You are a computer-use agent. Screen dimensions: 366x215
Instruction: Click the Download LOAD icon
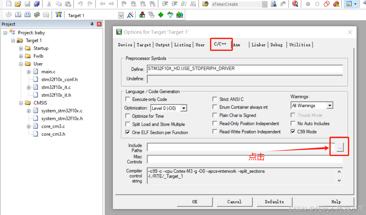point(58,15)
